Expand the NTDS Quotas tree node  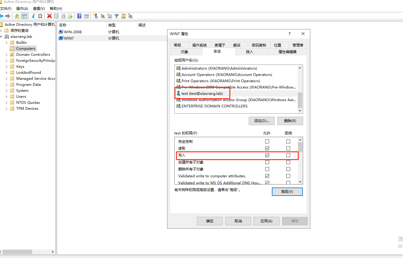coord(7,103)
